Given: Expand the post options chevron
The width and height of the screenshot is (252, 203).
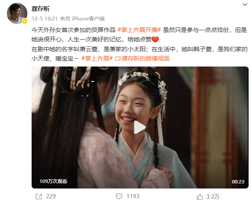Looking at the screenshot, I should [245, 5].
